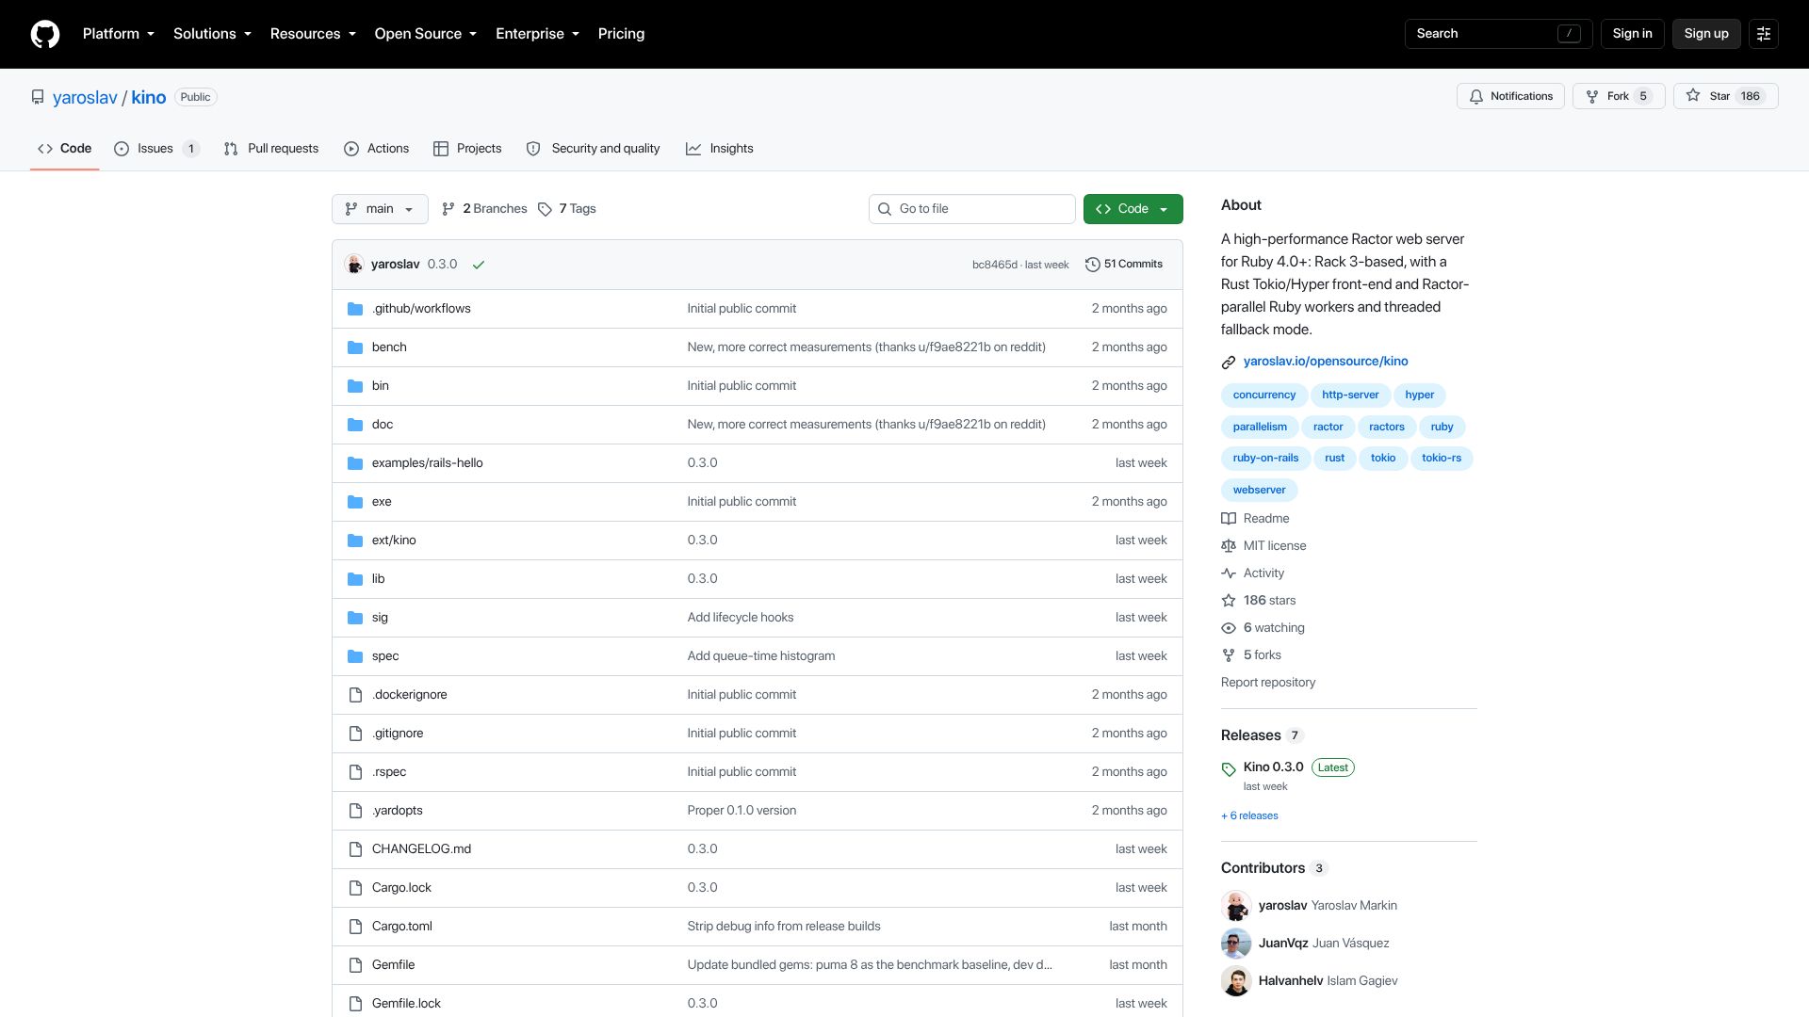Open the 51 Commits history
This screenshot has width=1809, height=1017.
click(1124, 265)
